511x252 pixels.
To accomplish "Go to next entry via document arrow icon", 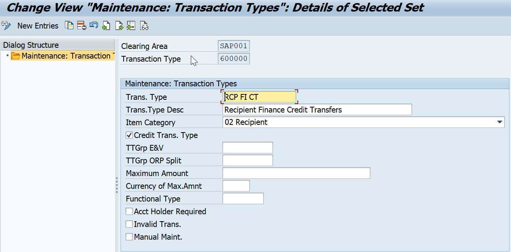I will click(118, 25).
